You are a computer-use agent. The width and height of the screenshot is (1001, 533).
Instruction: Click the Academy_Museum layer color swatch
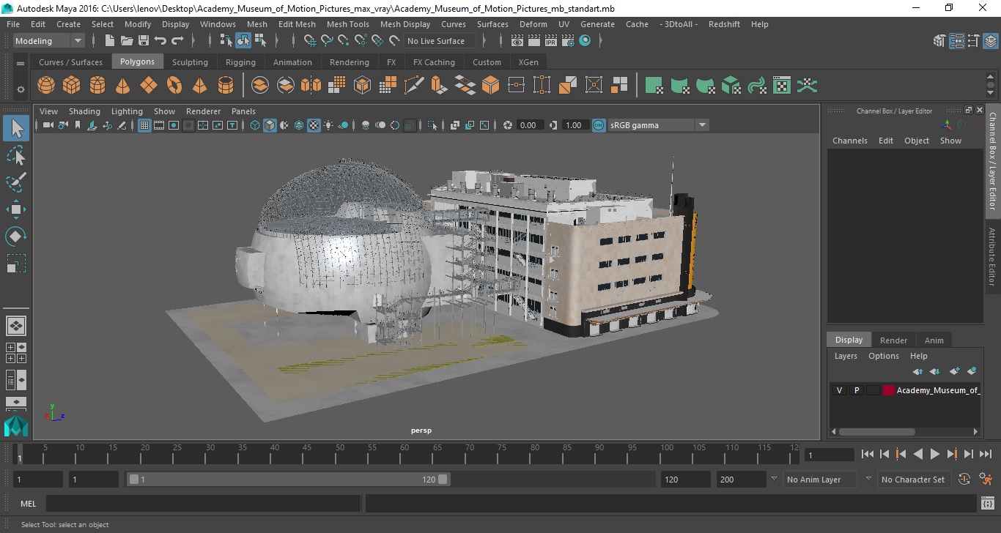point(889,390)
